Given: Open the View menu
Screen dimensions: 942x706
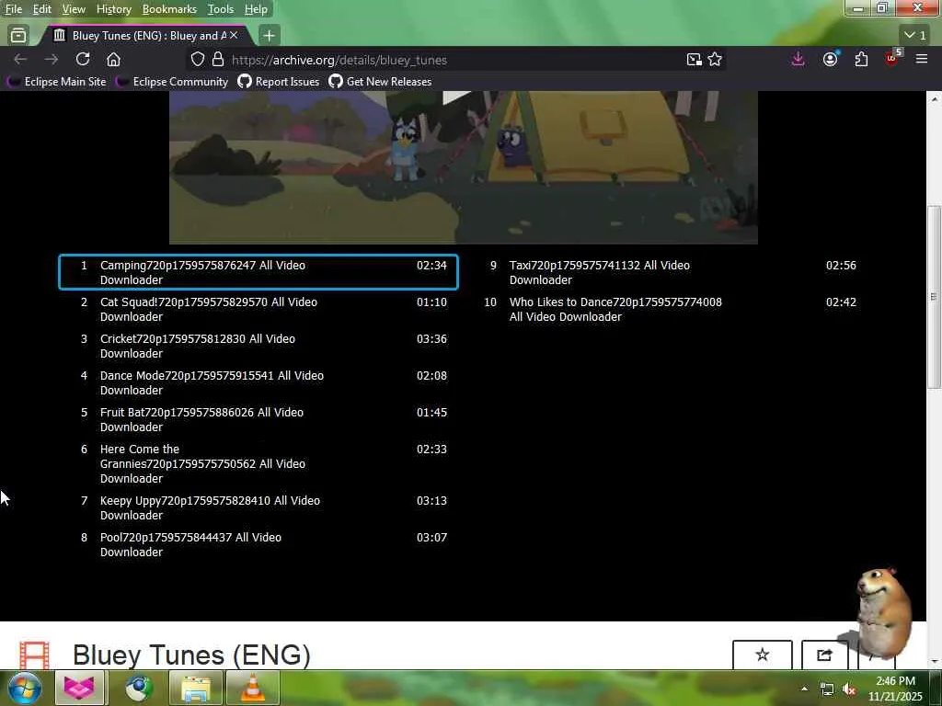Looking at the screenshot, I should pyautogui.click(x=74, y=9).
